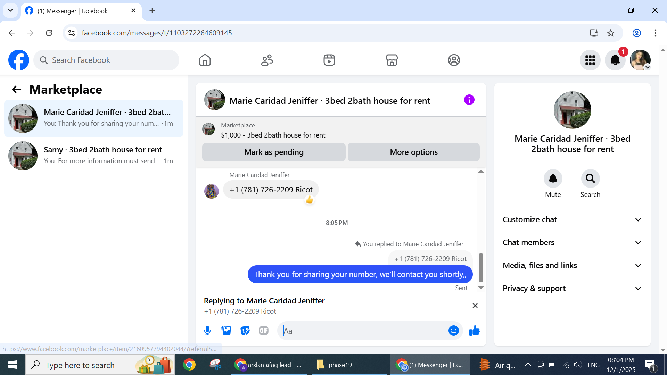Select the Marie Caridad Jeniffer conversation
The width and height of the screenshot is (667, 375).
[94, 118]
